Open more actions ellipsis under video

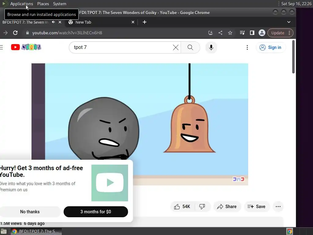[x=278, y=207]
